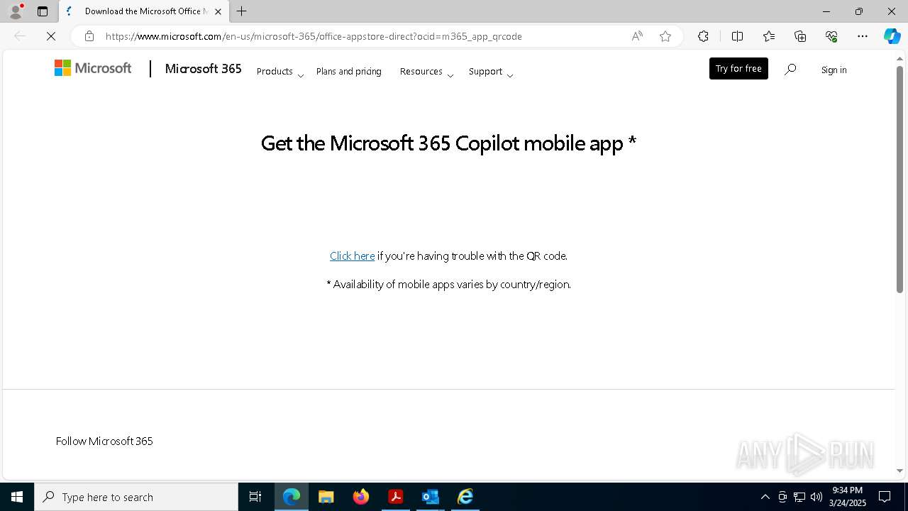Open the Copilot sidebar icon

pyautogui.click(x=892, y=36)
